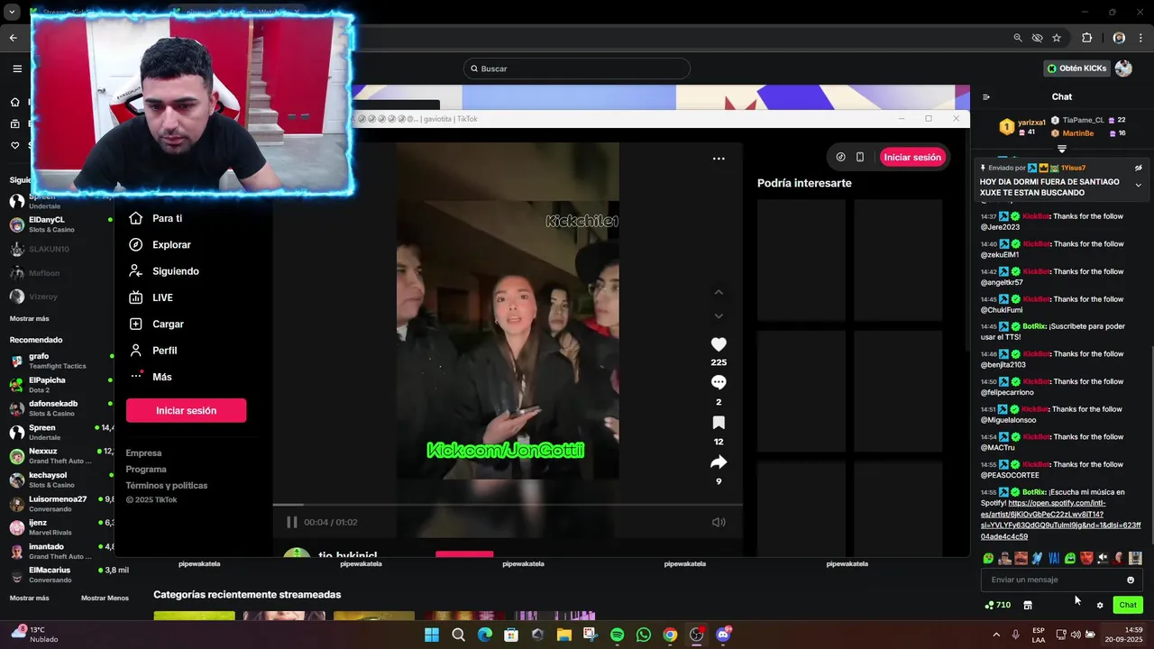
Task: Open WhatsApp from Windows taskbar
Action: [643, 635]
